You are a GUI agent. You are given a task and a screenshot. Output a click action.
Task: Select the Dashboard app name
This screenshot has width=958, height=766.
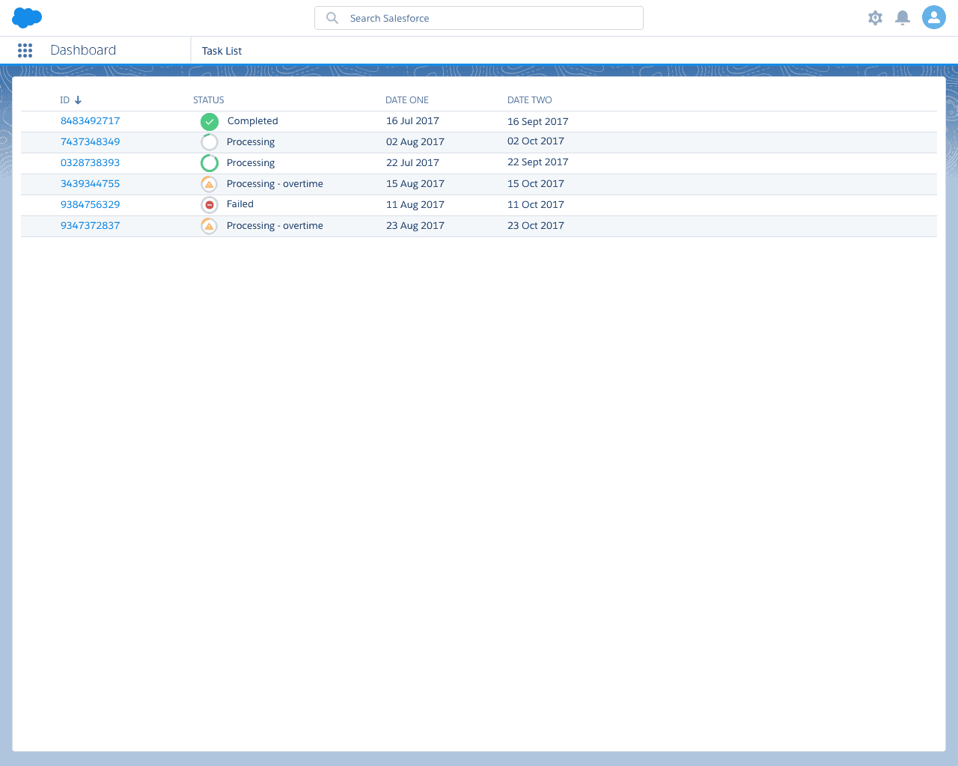[x=83, y=50]
